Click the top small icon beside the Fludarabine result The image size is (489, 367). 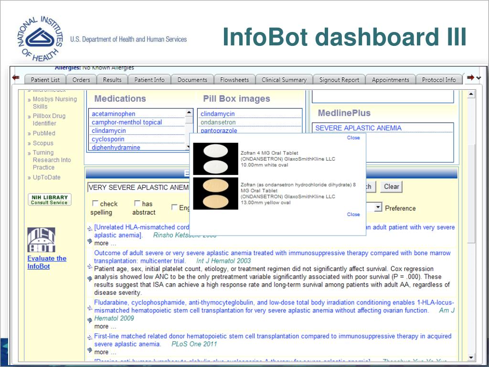pyautogui.click(x=90, y=308)
